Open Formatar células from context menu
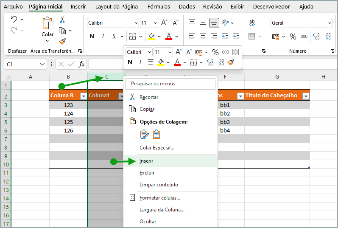 coord(170,198)
